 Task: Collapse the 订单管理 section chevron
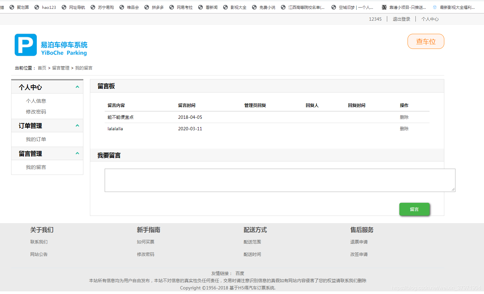(x=77, y=126)
